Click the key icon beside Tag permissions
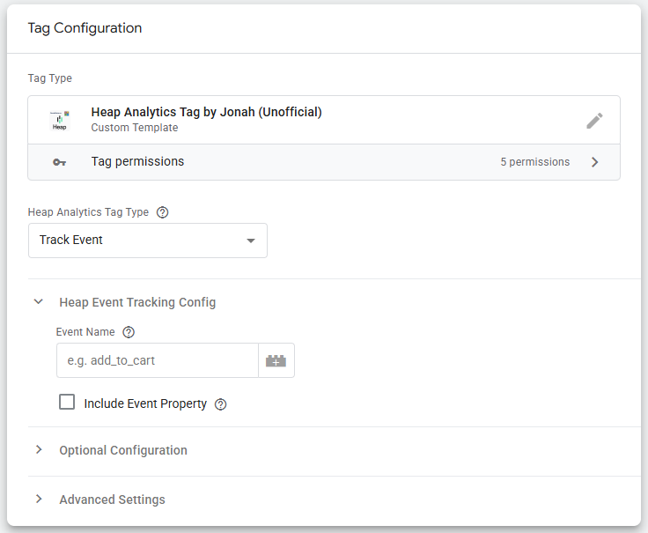Viewport: 648px width, 533px height. pos(60,162)
